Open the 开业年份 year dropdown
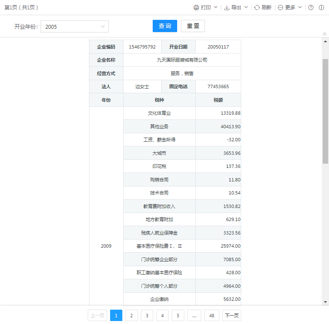 (75, 27)
